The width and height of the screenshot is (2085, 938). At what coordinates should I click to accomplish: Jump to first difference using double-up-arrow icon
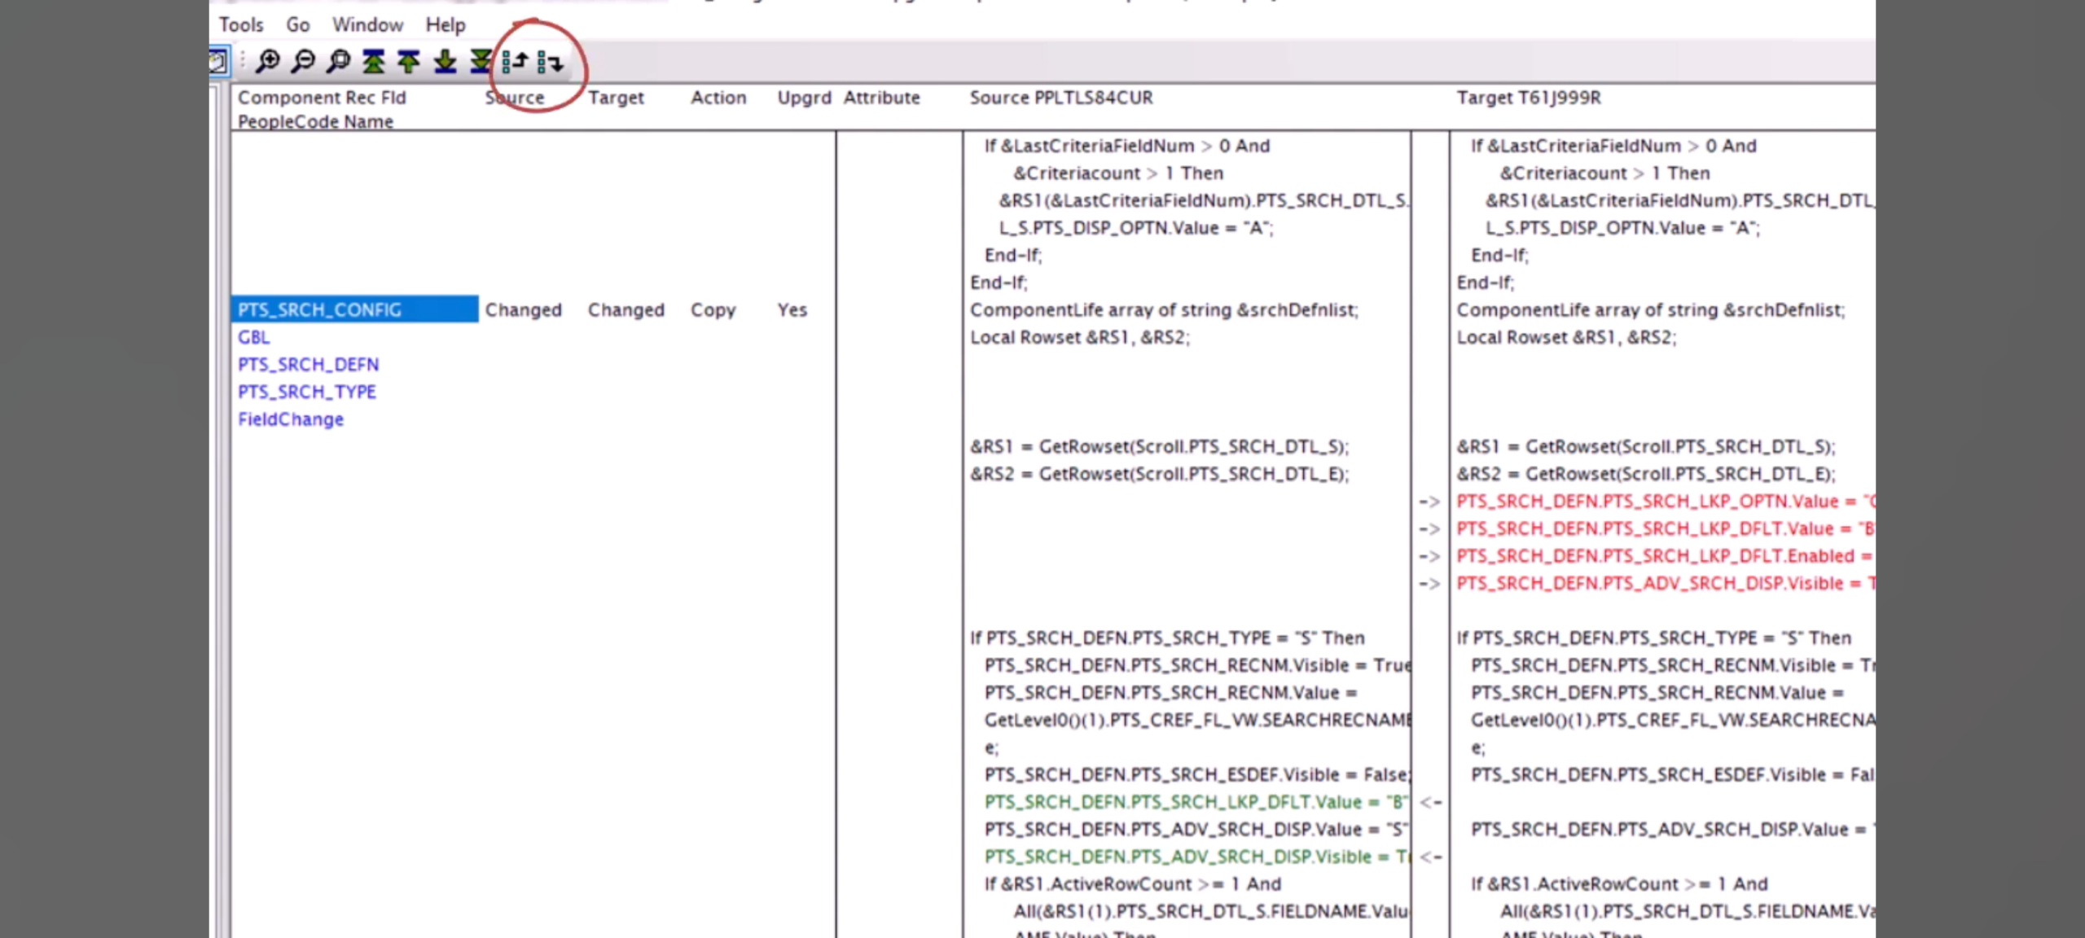(x=373, y=61)
